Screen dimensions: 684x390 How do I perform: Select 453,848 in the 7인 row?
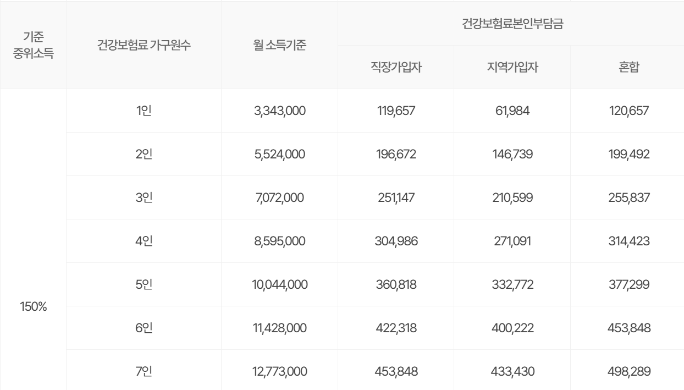pyautogui.click(x=397, y=372)
